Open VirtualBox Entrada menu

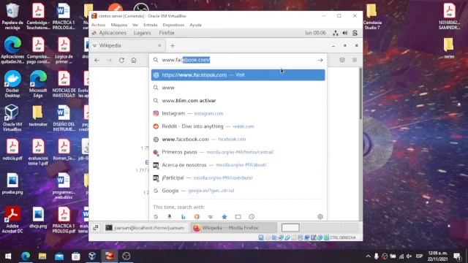[150, 25]
